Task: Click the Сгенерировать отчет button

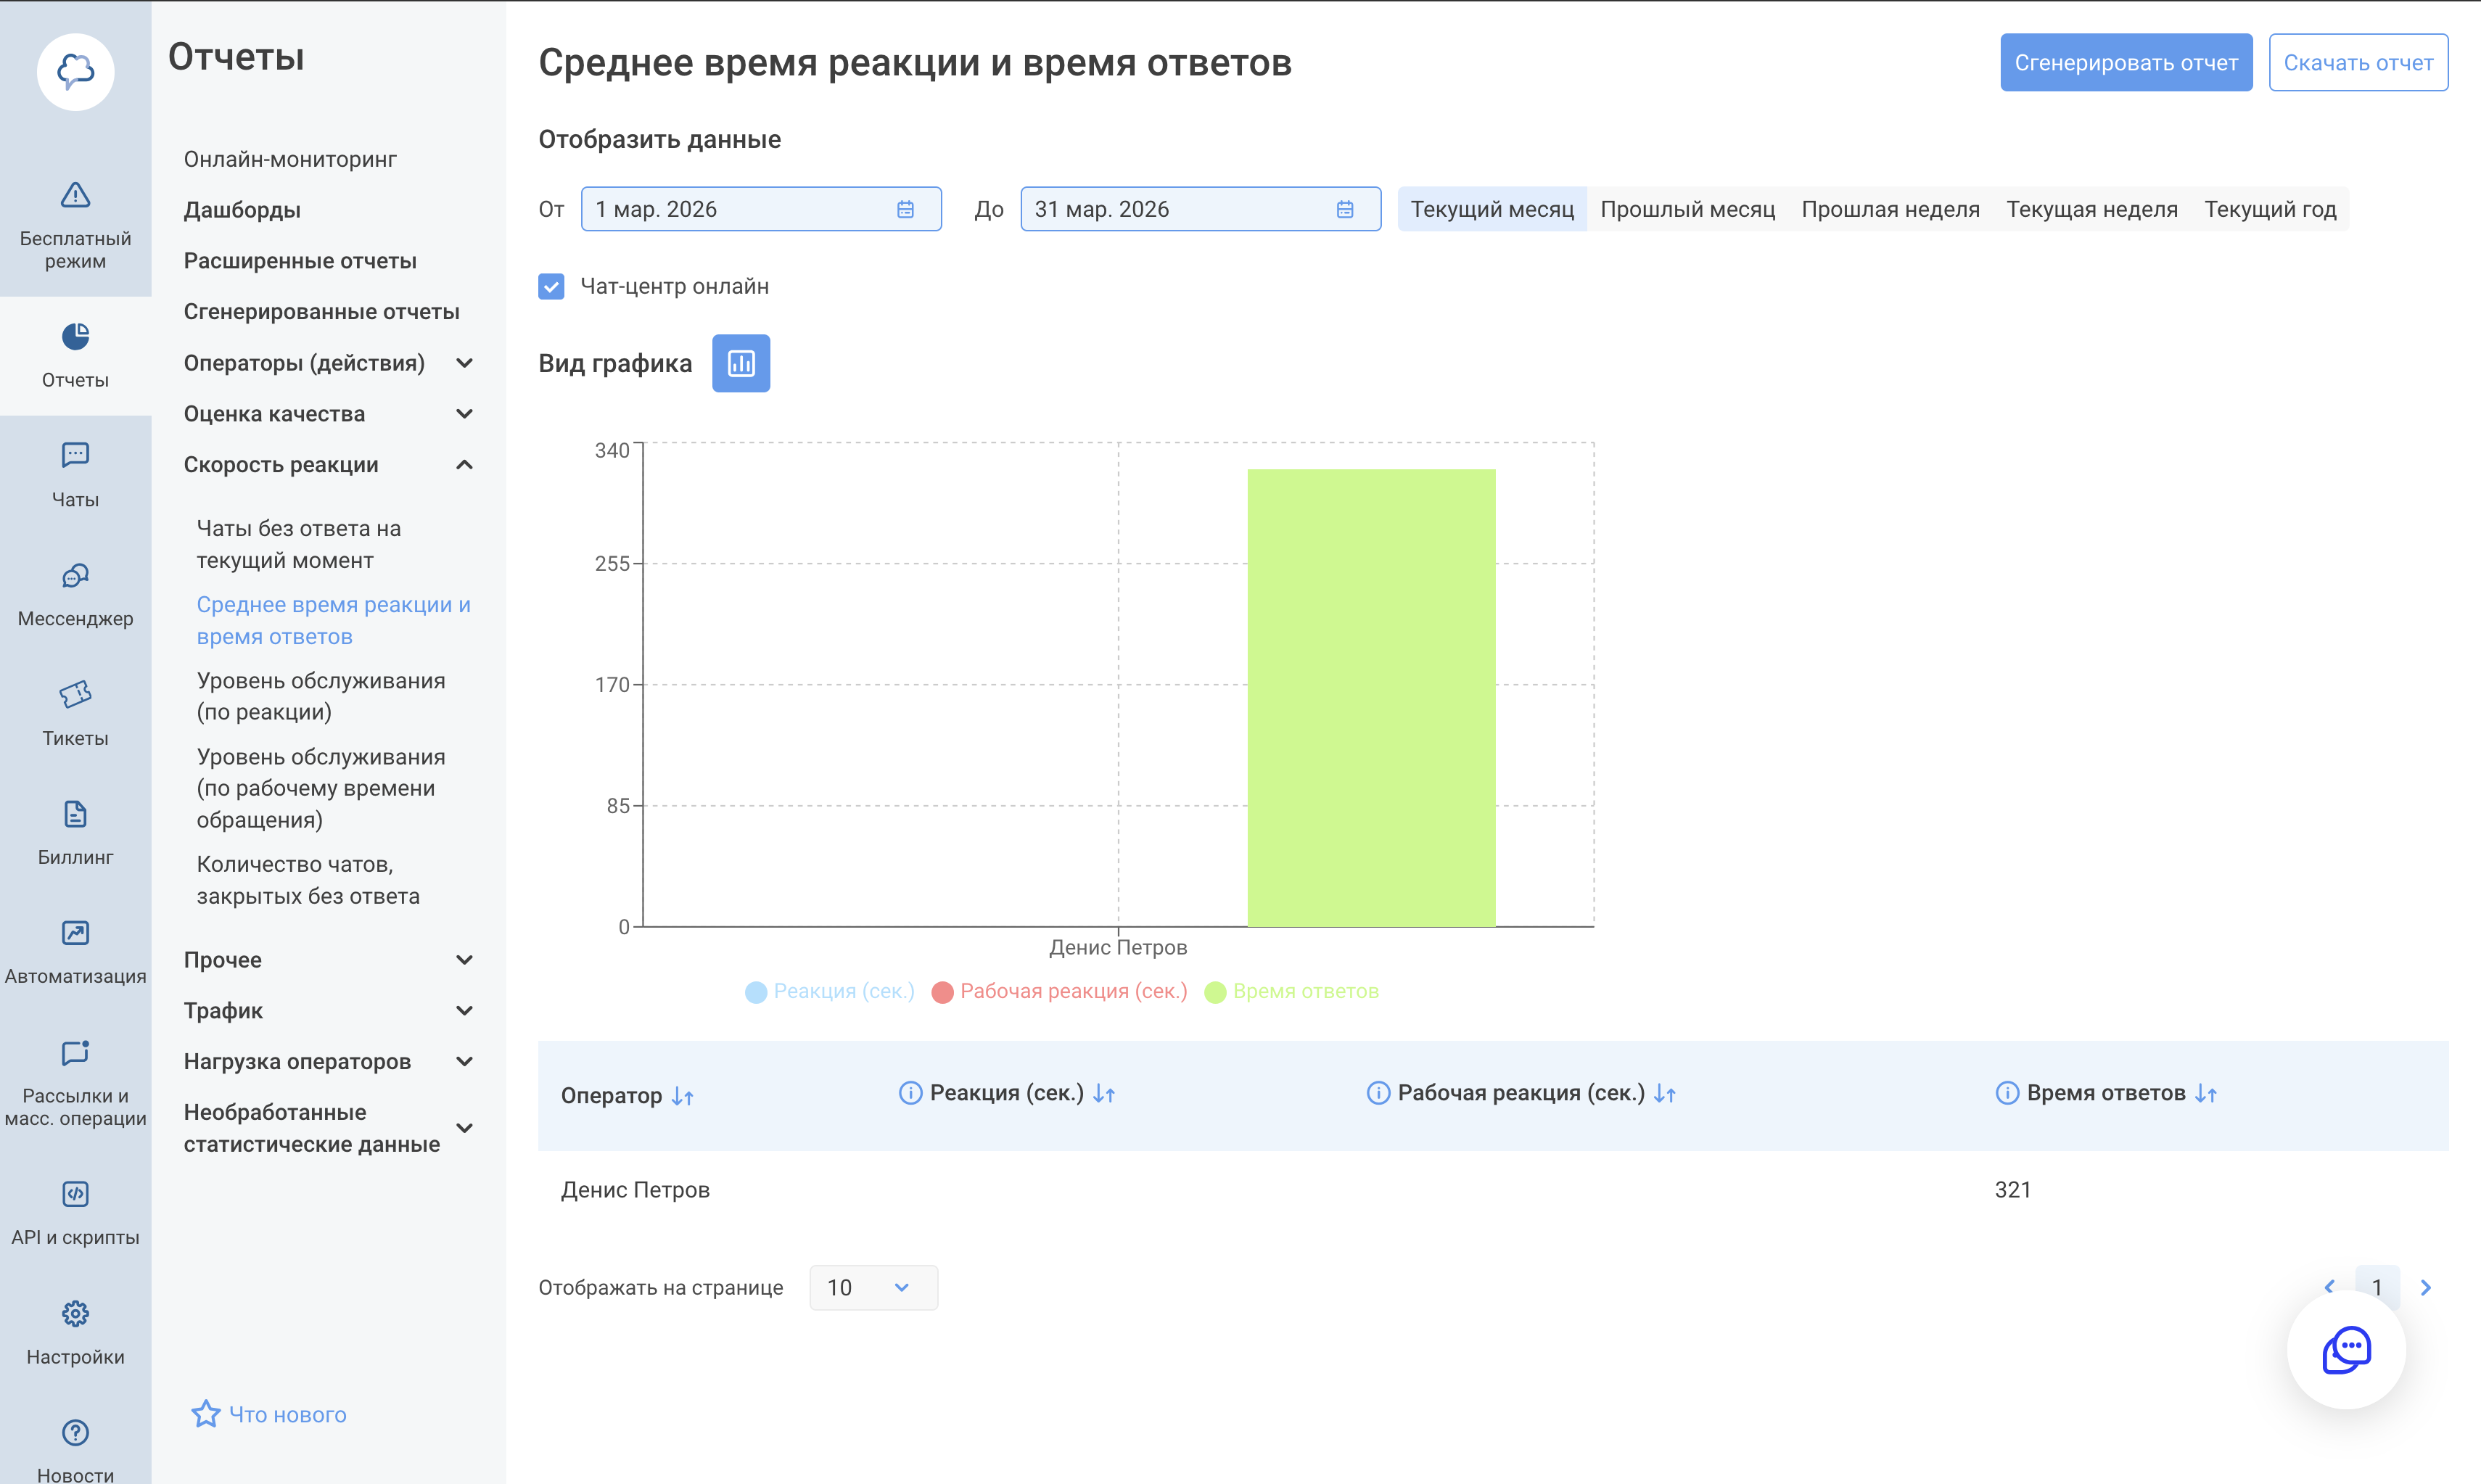Action: coord(2125,63)
